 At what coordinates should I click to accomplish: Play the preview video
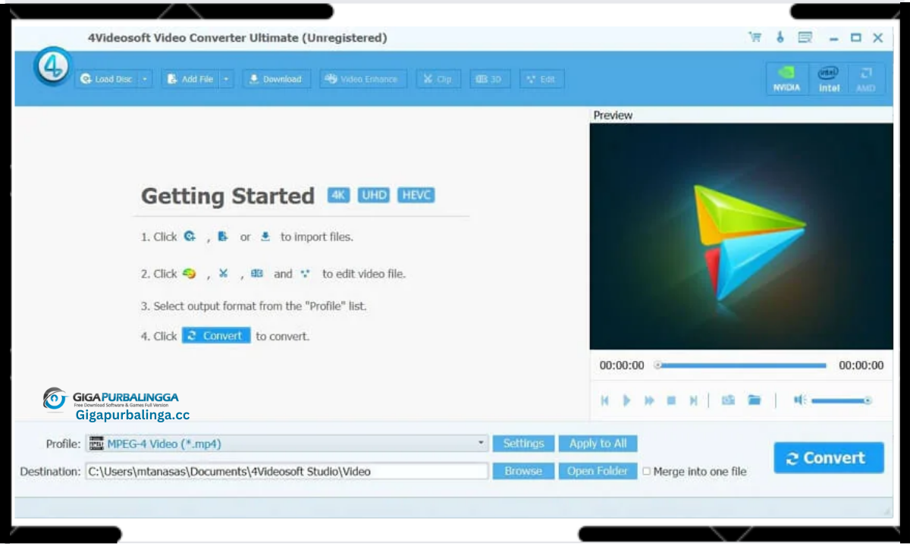point(626,400)
